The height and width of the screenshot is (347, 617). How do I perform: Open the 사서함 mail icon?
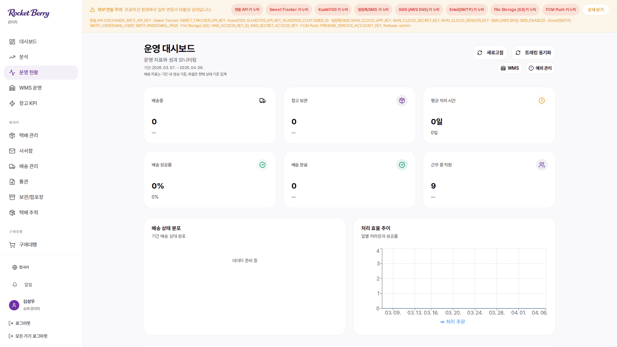[x=12, y=151]
